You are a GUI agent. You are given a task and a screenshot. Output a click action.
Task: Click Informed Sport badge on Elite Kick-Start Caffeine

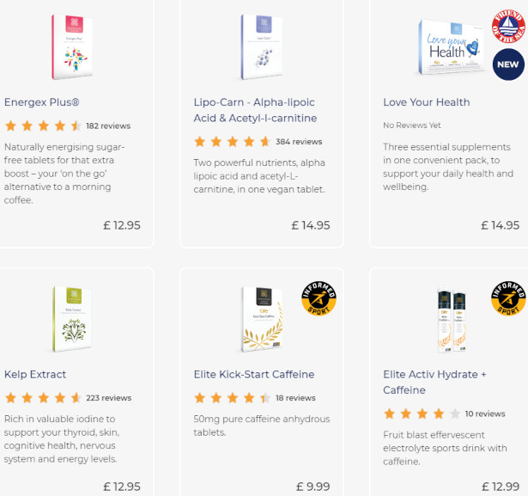pyautogui.click(x=319, y=298)
